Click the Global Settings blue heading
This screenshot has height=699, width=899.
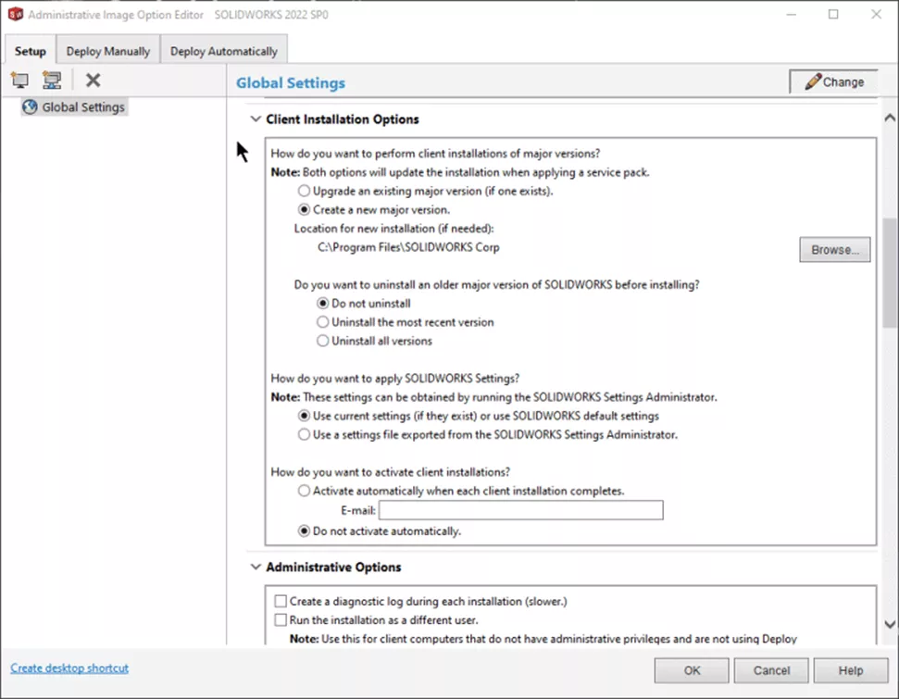[291, 83]
